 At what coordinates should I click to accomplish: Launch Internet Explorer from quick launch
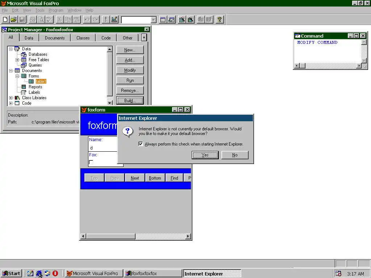coord(39,273)
